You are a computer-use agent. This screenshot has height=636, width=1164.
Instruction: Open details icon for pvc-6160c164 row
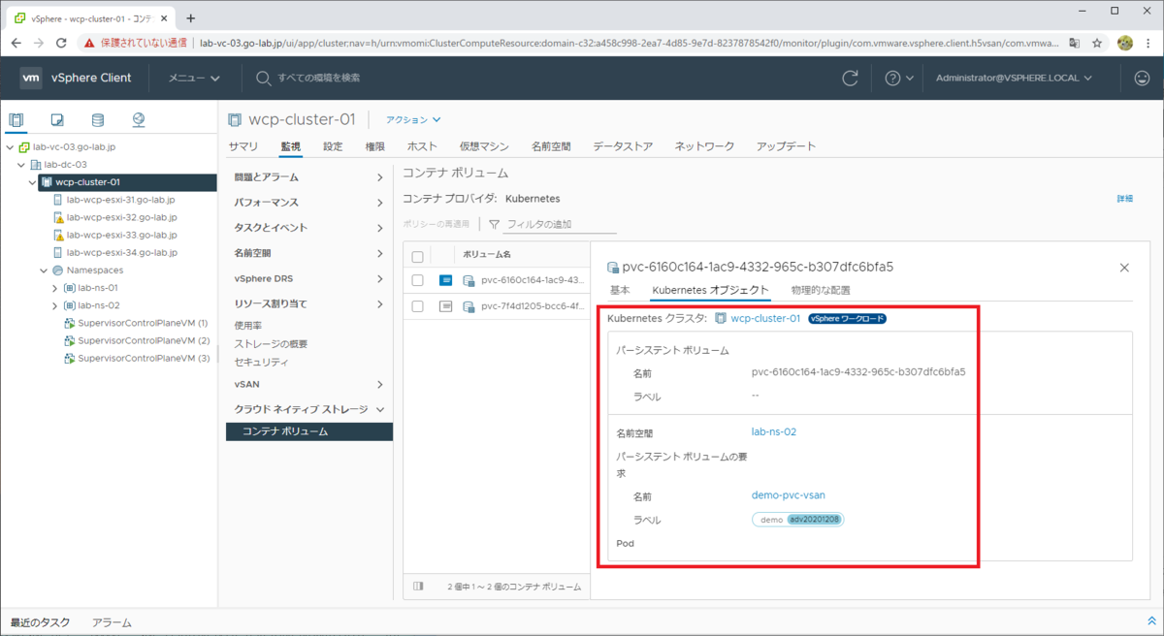coord(446,280)
